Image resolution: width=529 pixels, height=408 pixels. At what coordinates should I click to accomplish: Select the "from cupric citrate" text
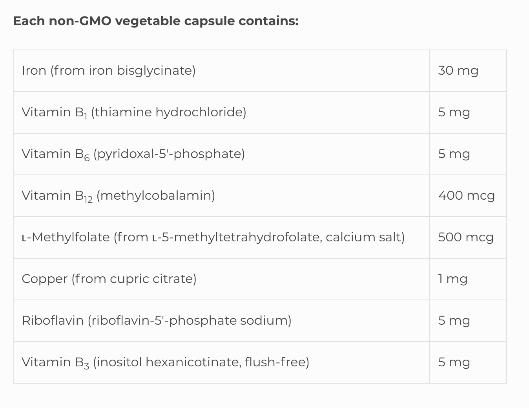[134, 279]
